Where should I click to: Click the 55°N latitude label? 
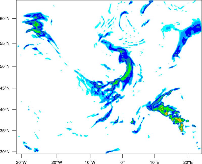coord(5,43)
